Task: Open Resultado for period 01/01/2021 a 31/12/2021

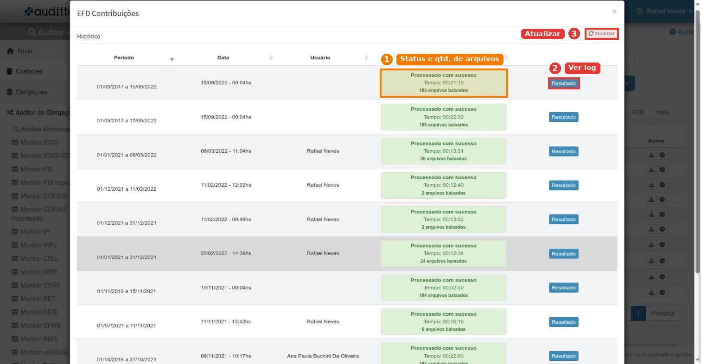Action: 564,254
